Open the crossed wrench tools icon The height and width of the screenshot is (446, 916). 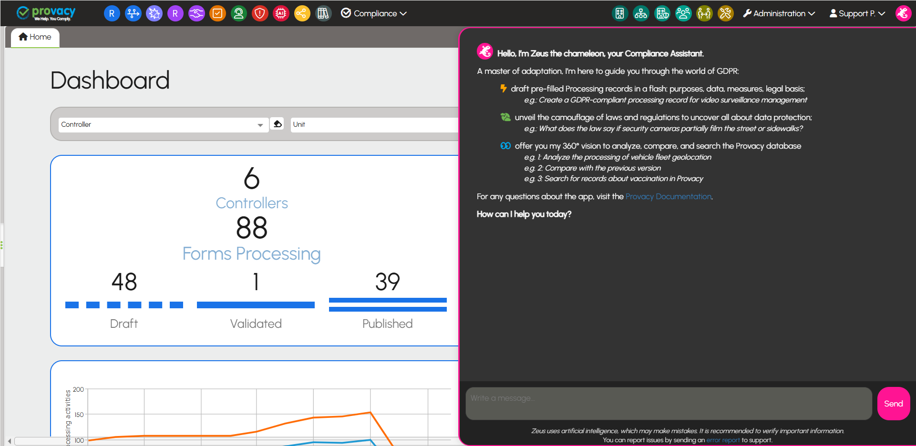[725, 13]
